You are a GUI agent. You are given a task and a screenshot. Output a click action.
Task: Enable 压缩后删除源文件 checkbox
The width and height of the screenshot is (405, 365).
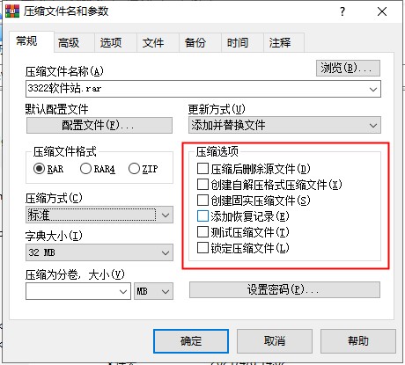202,169
